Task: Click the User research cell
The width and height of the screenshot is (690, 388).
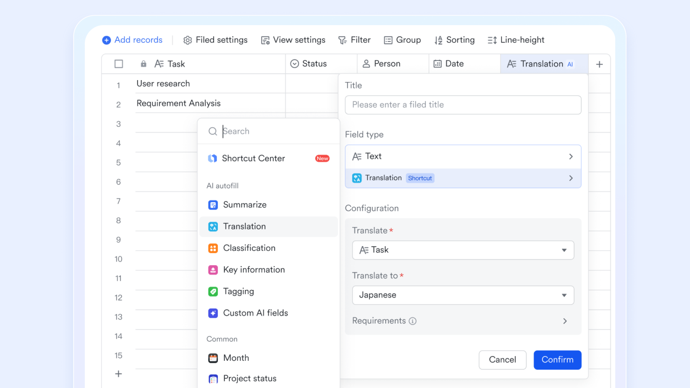Action: tap(210, 84)
